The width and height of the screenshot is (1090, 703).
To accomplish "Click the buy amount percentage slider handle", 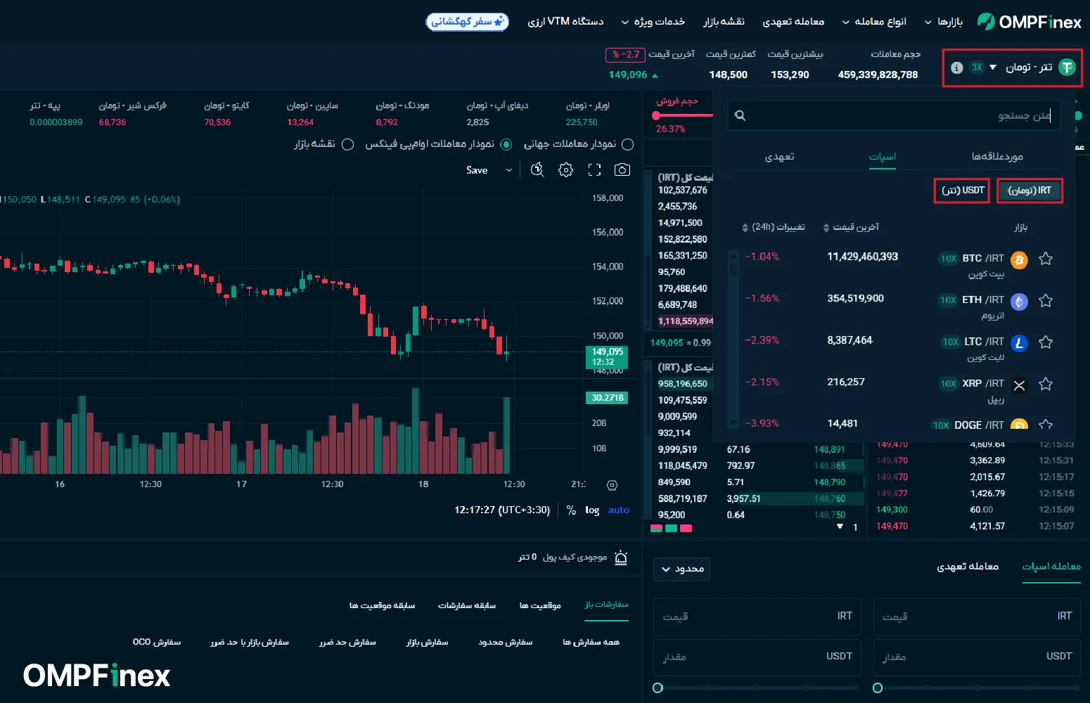I will [x=878, y=688].
